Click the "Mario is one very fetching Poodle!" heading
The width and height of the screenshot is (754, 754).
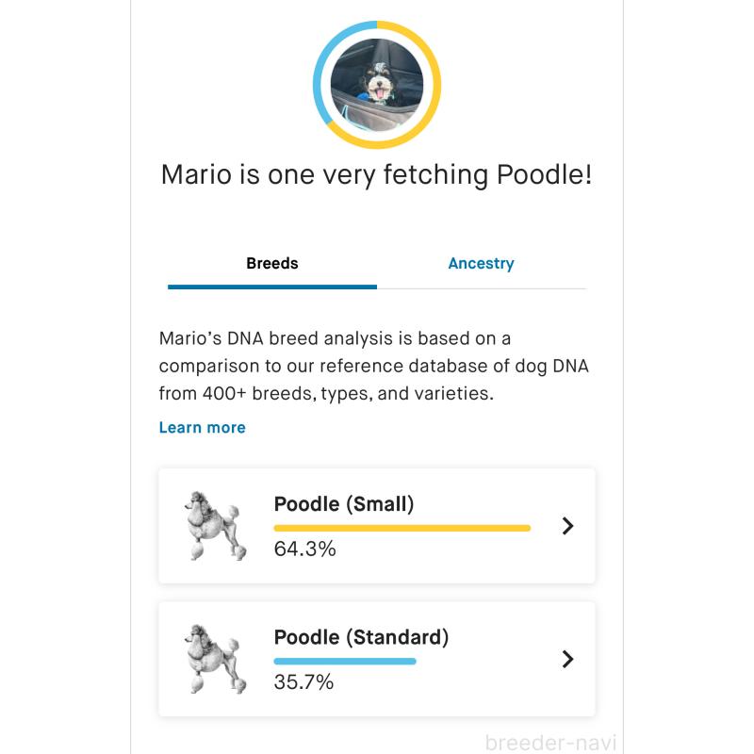coord(377,175)
